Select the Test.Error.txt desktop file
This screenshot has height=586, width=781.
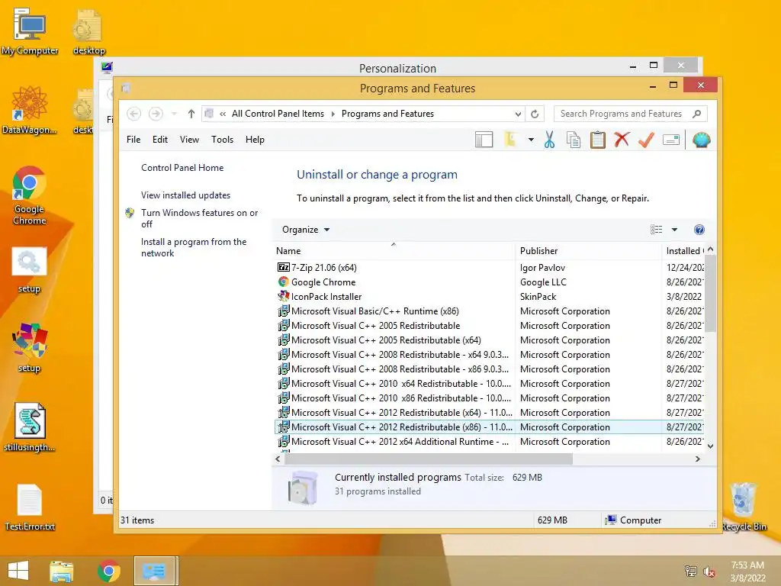tap(30, 507)
